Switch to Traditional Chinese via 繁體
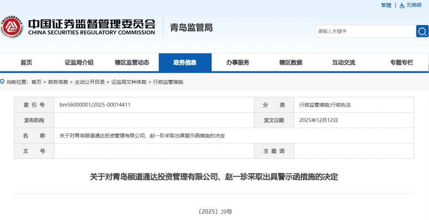Viewport: 429px width, 220px height. 386,5
